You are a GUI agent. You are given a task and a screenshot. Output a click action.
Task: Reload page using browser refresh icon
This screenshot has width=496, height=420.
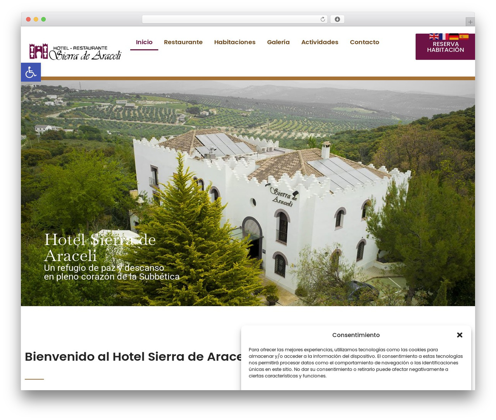pos(323,19)
